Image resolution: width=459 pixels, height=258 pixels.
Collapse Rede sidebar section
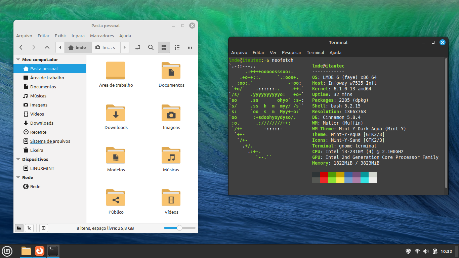(18, 177)
